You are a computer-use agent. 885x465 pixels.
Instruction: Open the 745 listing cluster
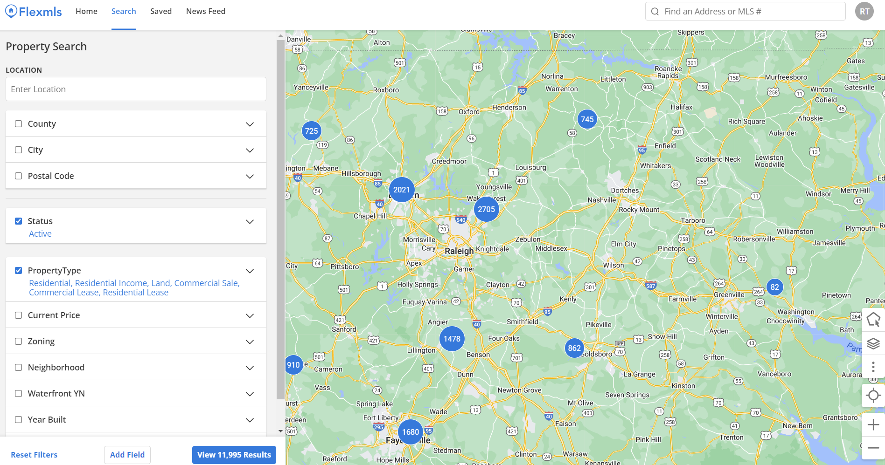pyautogui.click(x=587, y=119)
